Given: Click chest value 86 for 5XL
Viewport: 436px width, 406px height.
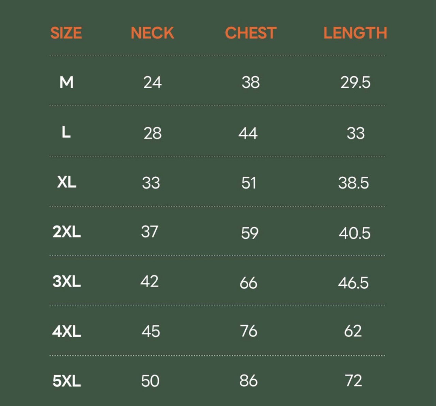Looking at the screenshot, I should click(248, 380).
